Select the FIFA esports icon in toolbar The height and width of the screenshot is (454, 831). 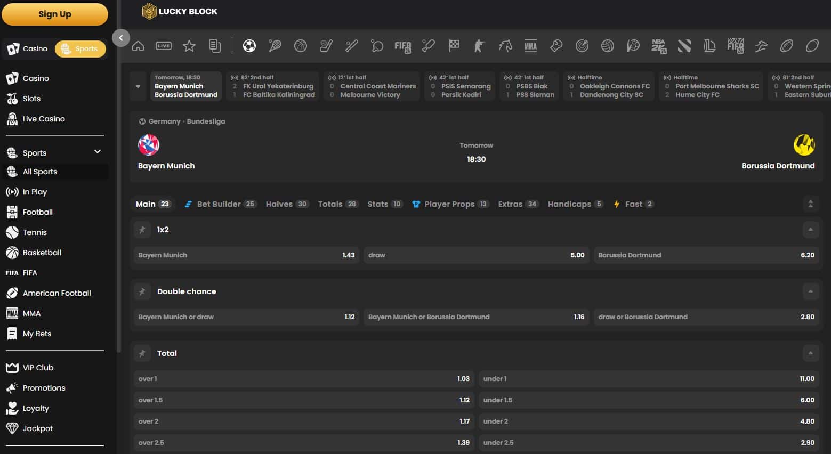[403, 46]
